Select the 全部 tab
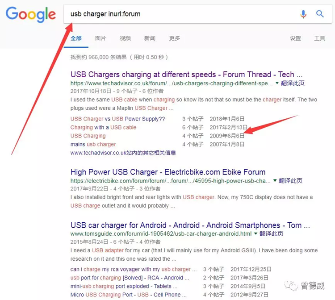This screenshot has width=335, height=300. pyautogui.click(x=76, y=38)
